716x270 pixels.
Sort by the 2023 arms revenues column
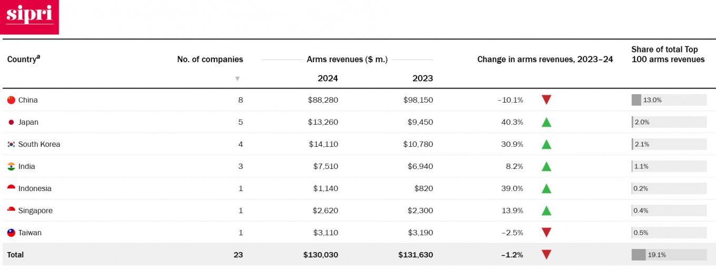coord(422,78)
